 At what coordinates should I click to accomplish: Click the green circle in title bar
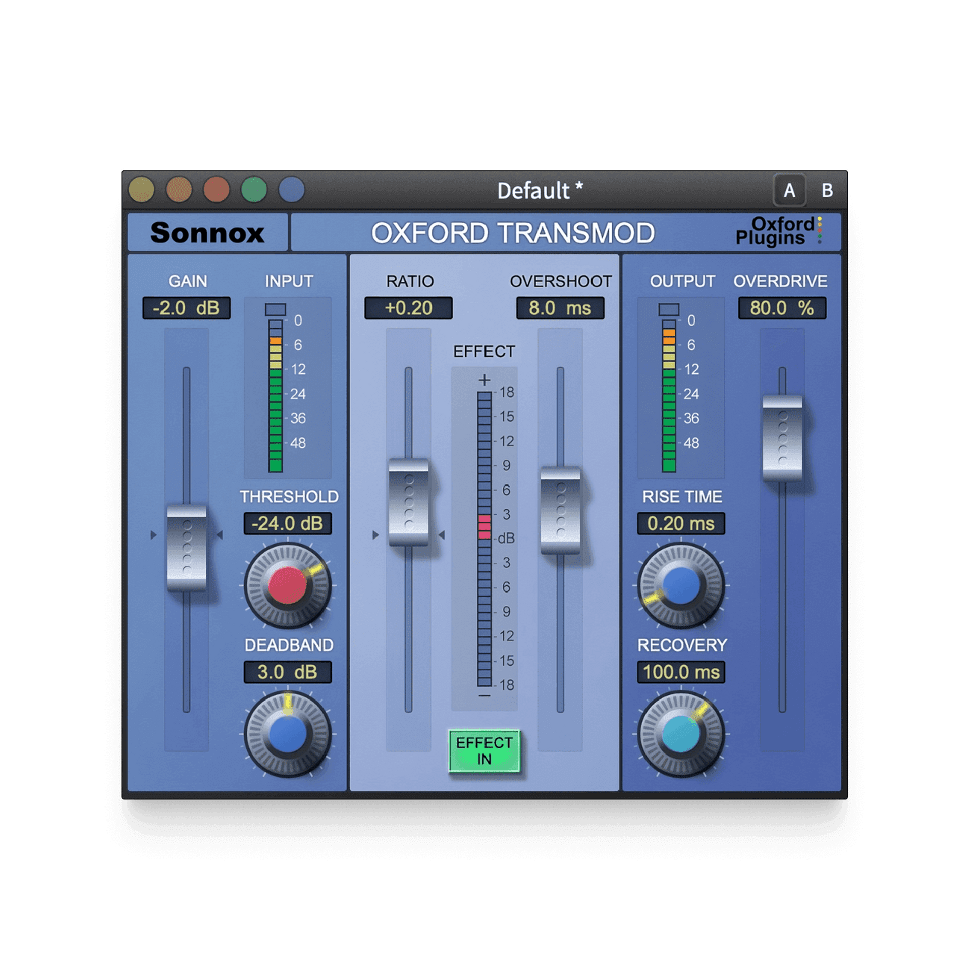click(x=254, y=190)
